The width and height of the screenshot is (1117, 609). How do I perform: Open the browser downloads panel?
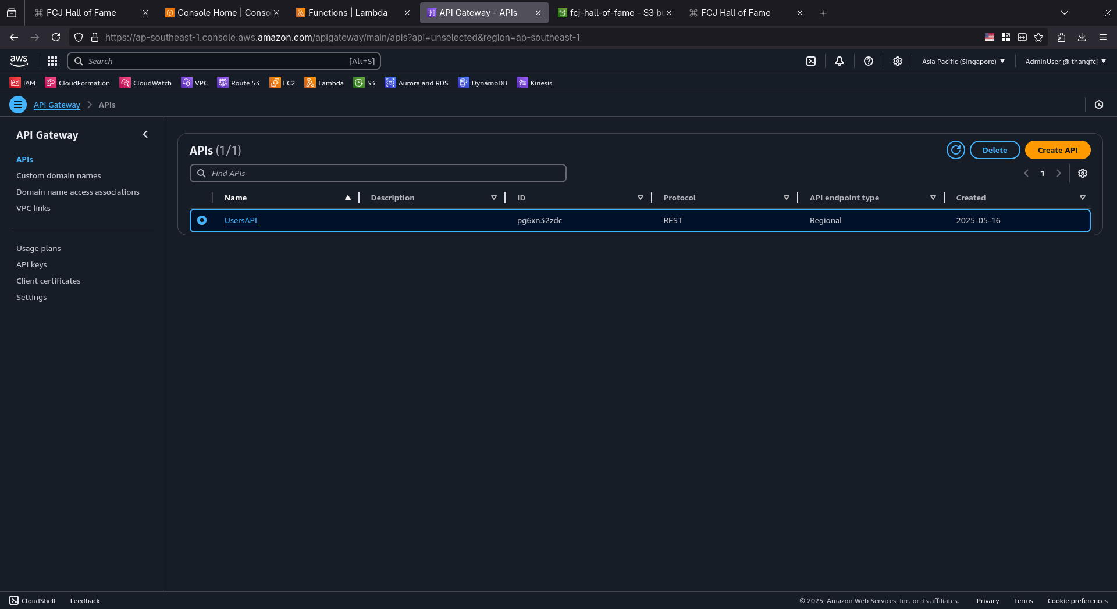[x=1082, y=37]
